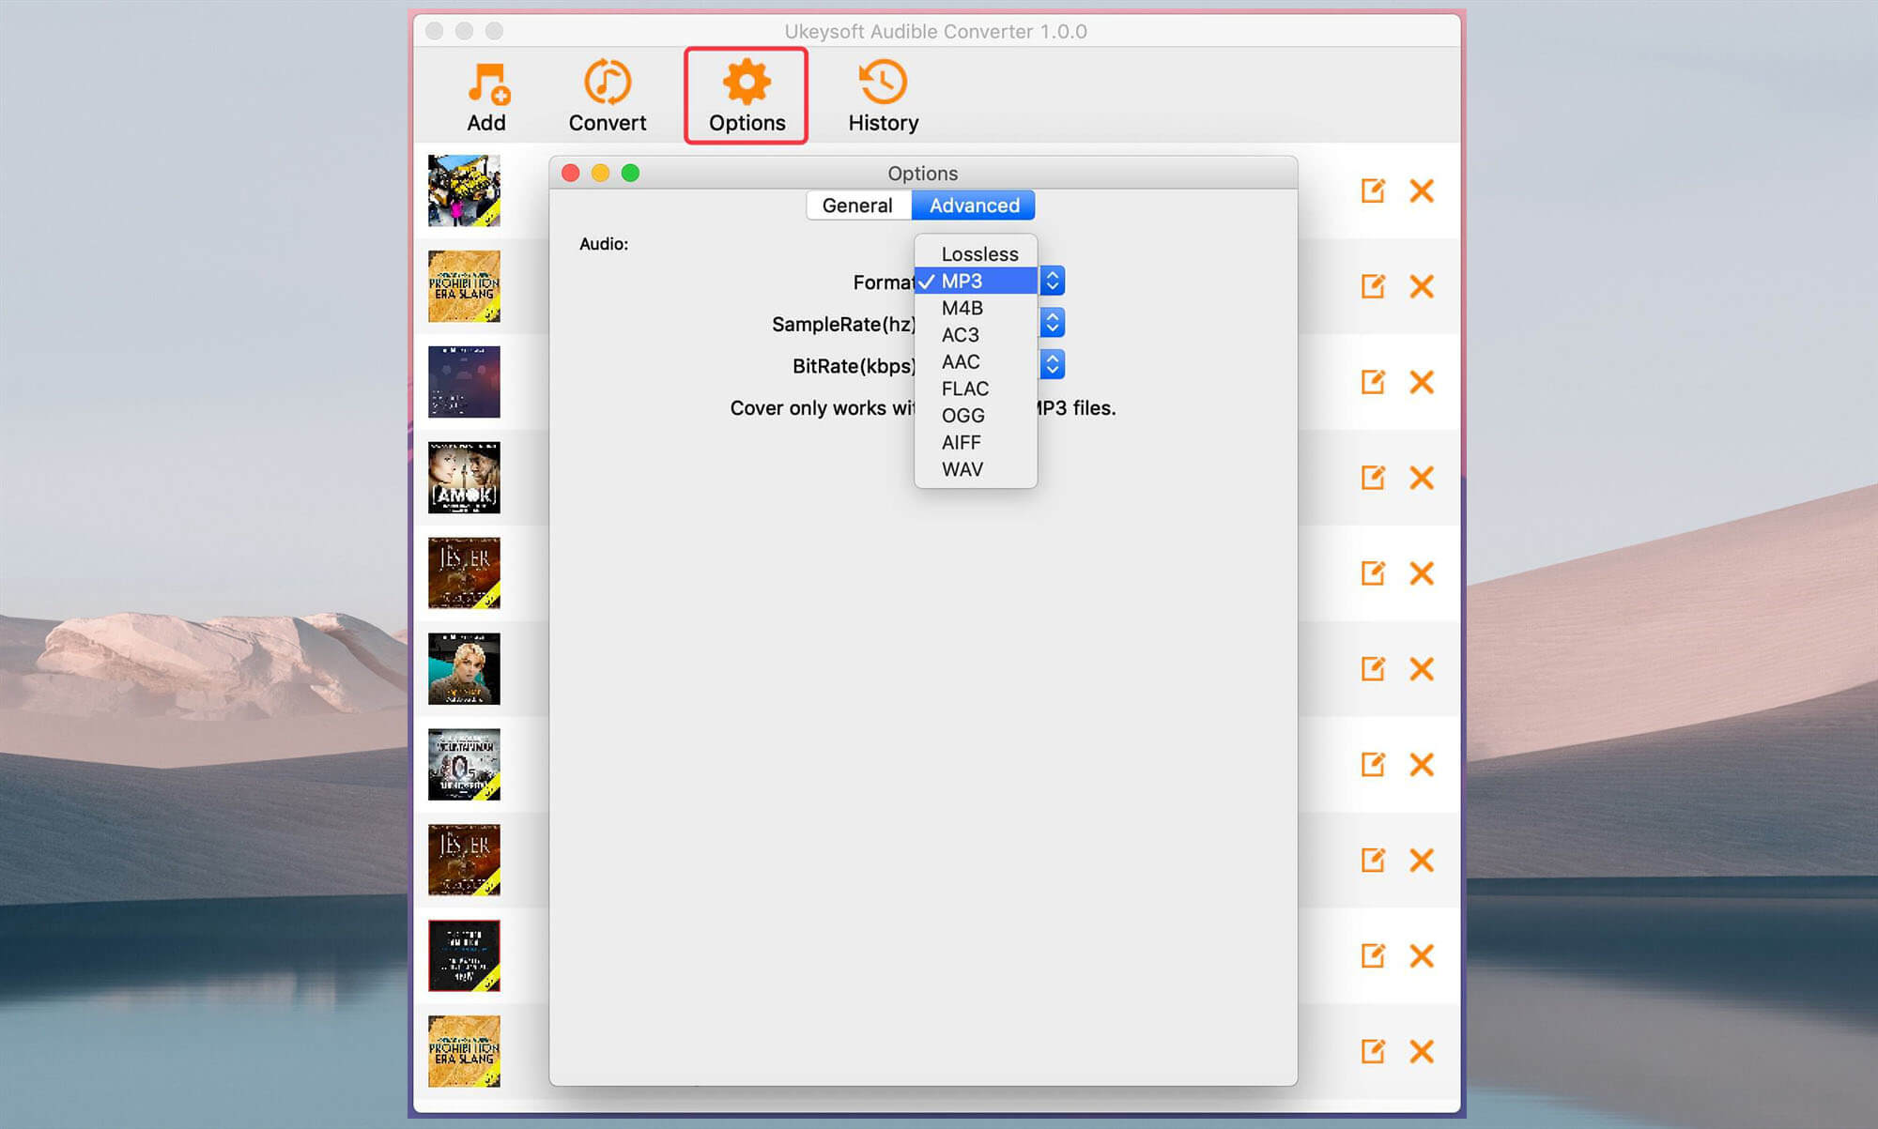1878x1129 pixels.
Task: Choose Lossless from the format list
Action: coord(978,254)
